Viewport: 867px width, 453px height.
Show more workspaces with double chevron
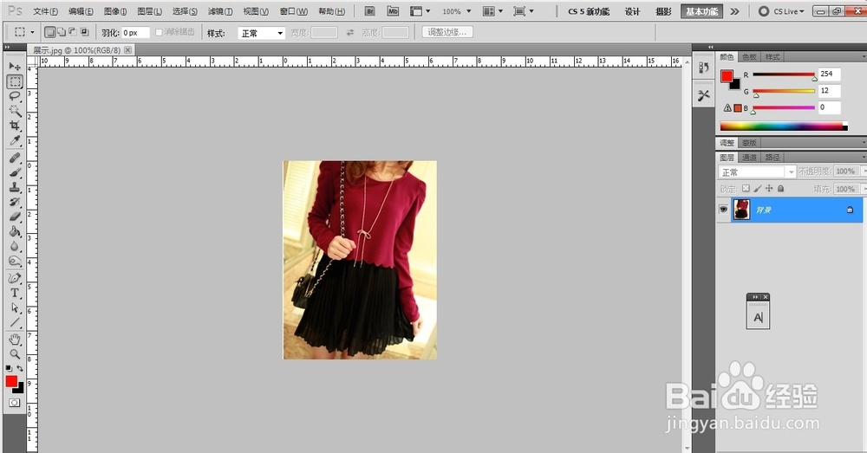(734, 11)
